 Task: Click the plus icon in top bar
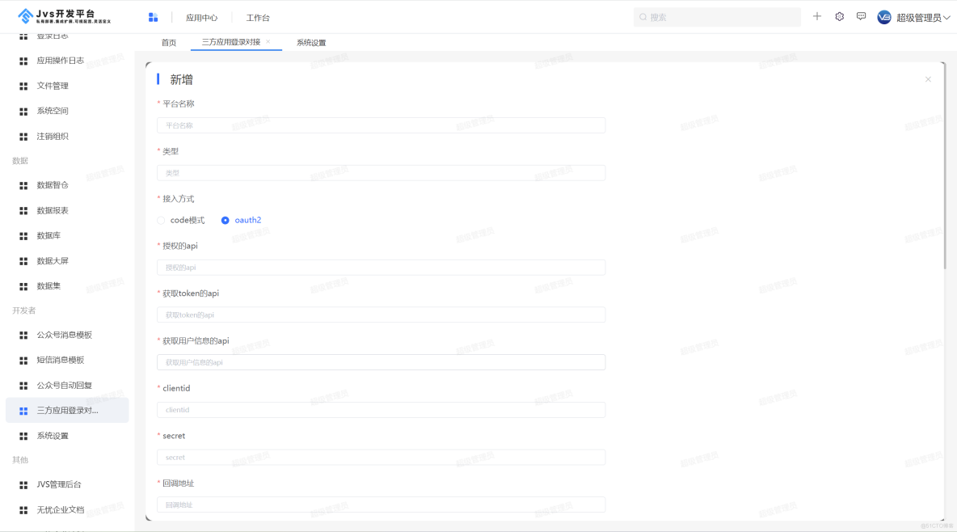(816, 16)
